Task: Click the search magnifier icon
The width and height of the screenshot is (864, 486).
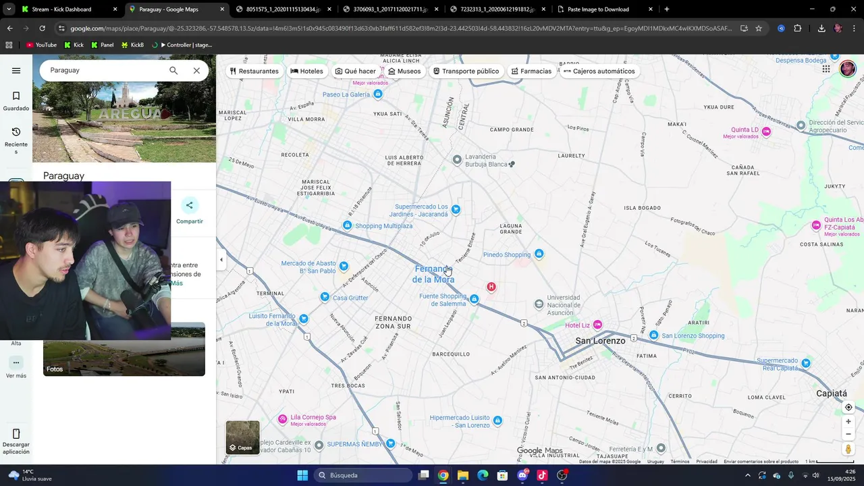Action: pyautogui.click(x=173, y=70)
